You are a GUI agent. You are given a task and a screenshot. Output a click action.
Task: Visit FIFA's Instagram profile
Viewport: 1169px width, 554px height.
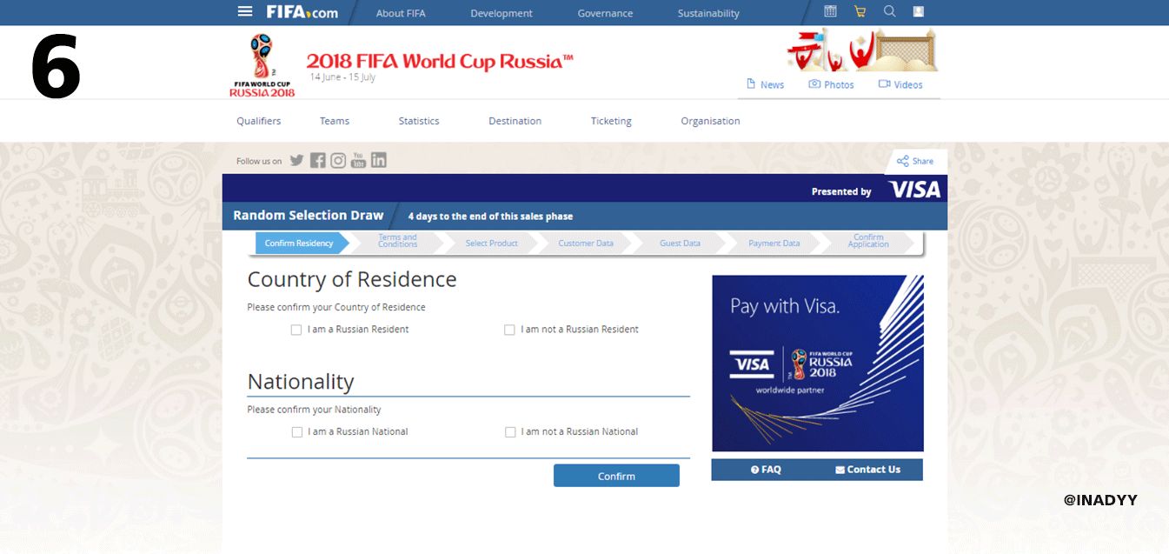[x=337, y=160]
